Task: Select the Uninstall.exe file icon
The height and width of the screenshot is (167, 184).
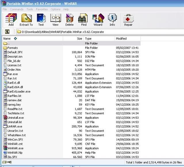Action: [x=5, y=118]
